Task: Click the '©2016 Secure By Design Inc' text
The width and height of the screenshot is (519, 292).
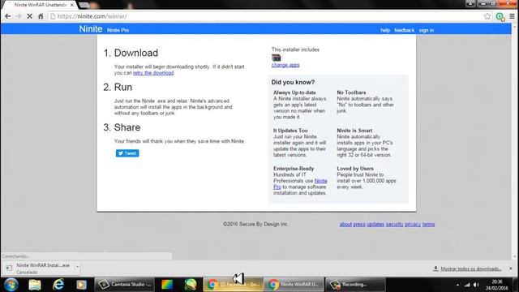Action: pyautogui.click(x=255, y=224)
